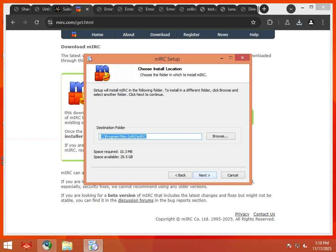This screenshot has width=336, height=252.
Task: Go back in Chrome browser
Action: [13, 22]
